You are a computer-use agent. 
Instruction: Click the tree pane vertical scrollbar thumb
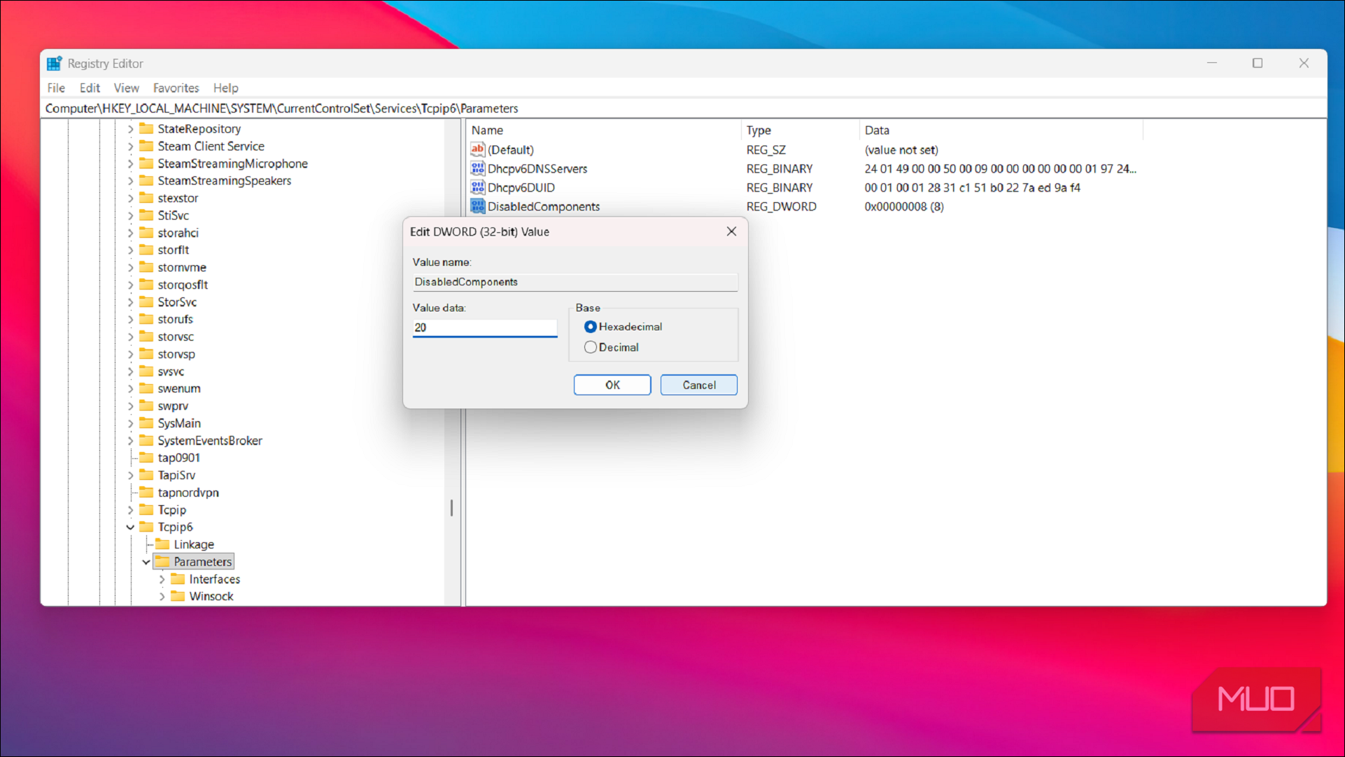coord(452,508)
